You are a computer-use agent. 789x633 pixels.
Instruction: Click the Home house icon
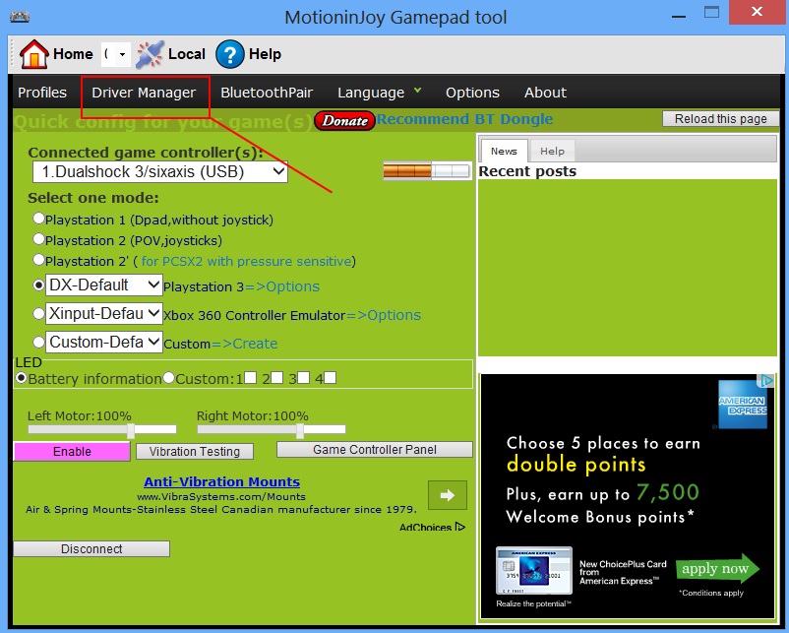pyautogui.click(x=33, y=53)
